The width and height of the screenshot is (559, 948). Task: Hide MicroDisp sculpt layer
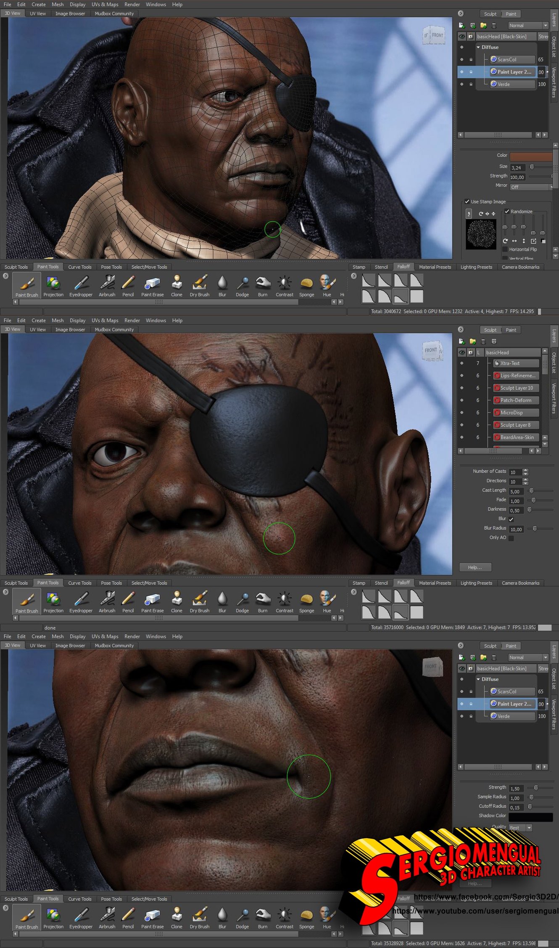tap(461, 413)
